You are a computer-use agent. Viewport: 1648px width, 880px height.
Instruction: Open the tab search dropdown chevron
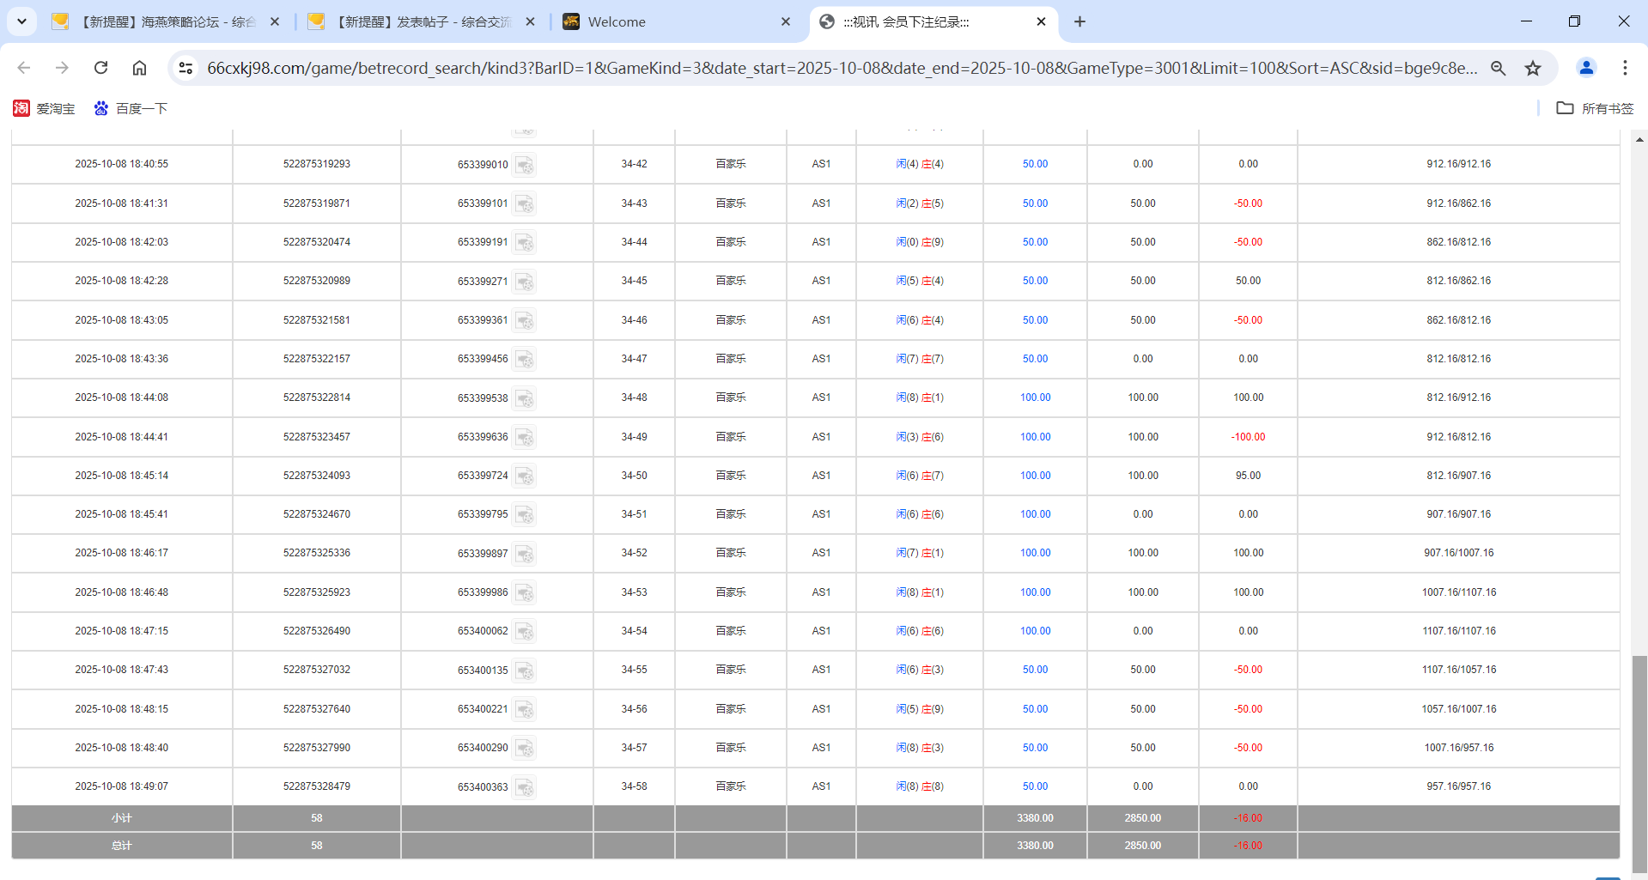(x=21, y=21)
